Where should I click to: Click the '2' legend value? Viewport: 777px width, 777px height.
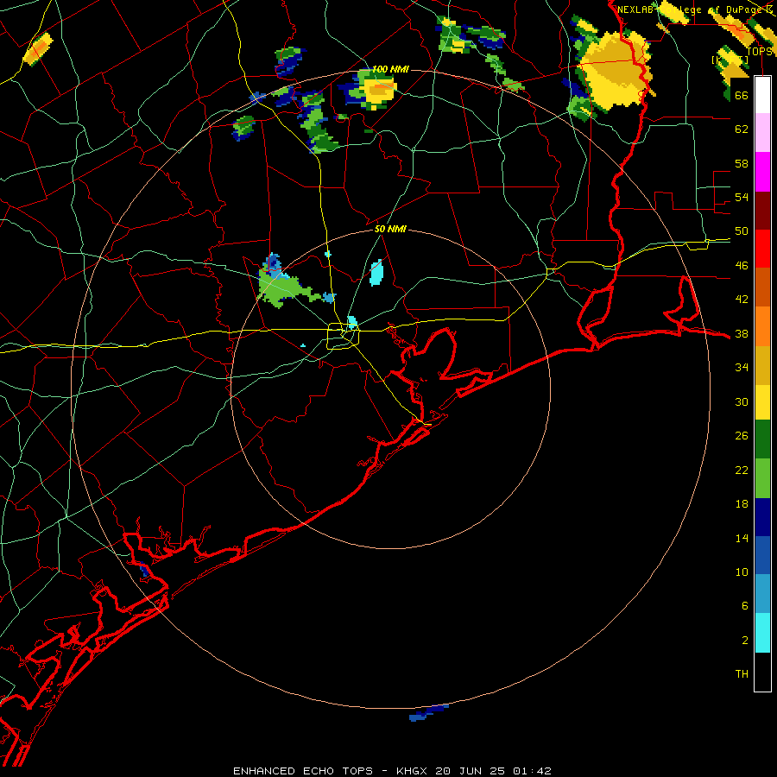pyautogui.click(x=744, y=641)
